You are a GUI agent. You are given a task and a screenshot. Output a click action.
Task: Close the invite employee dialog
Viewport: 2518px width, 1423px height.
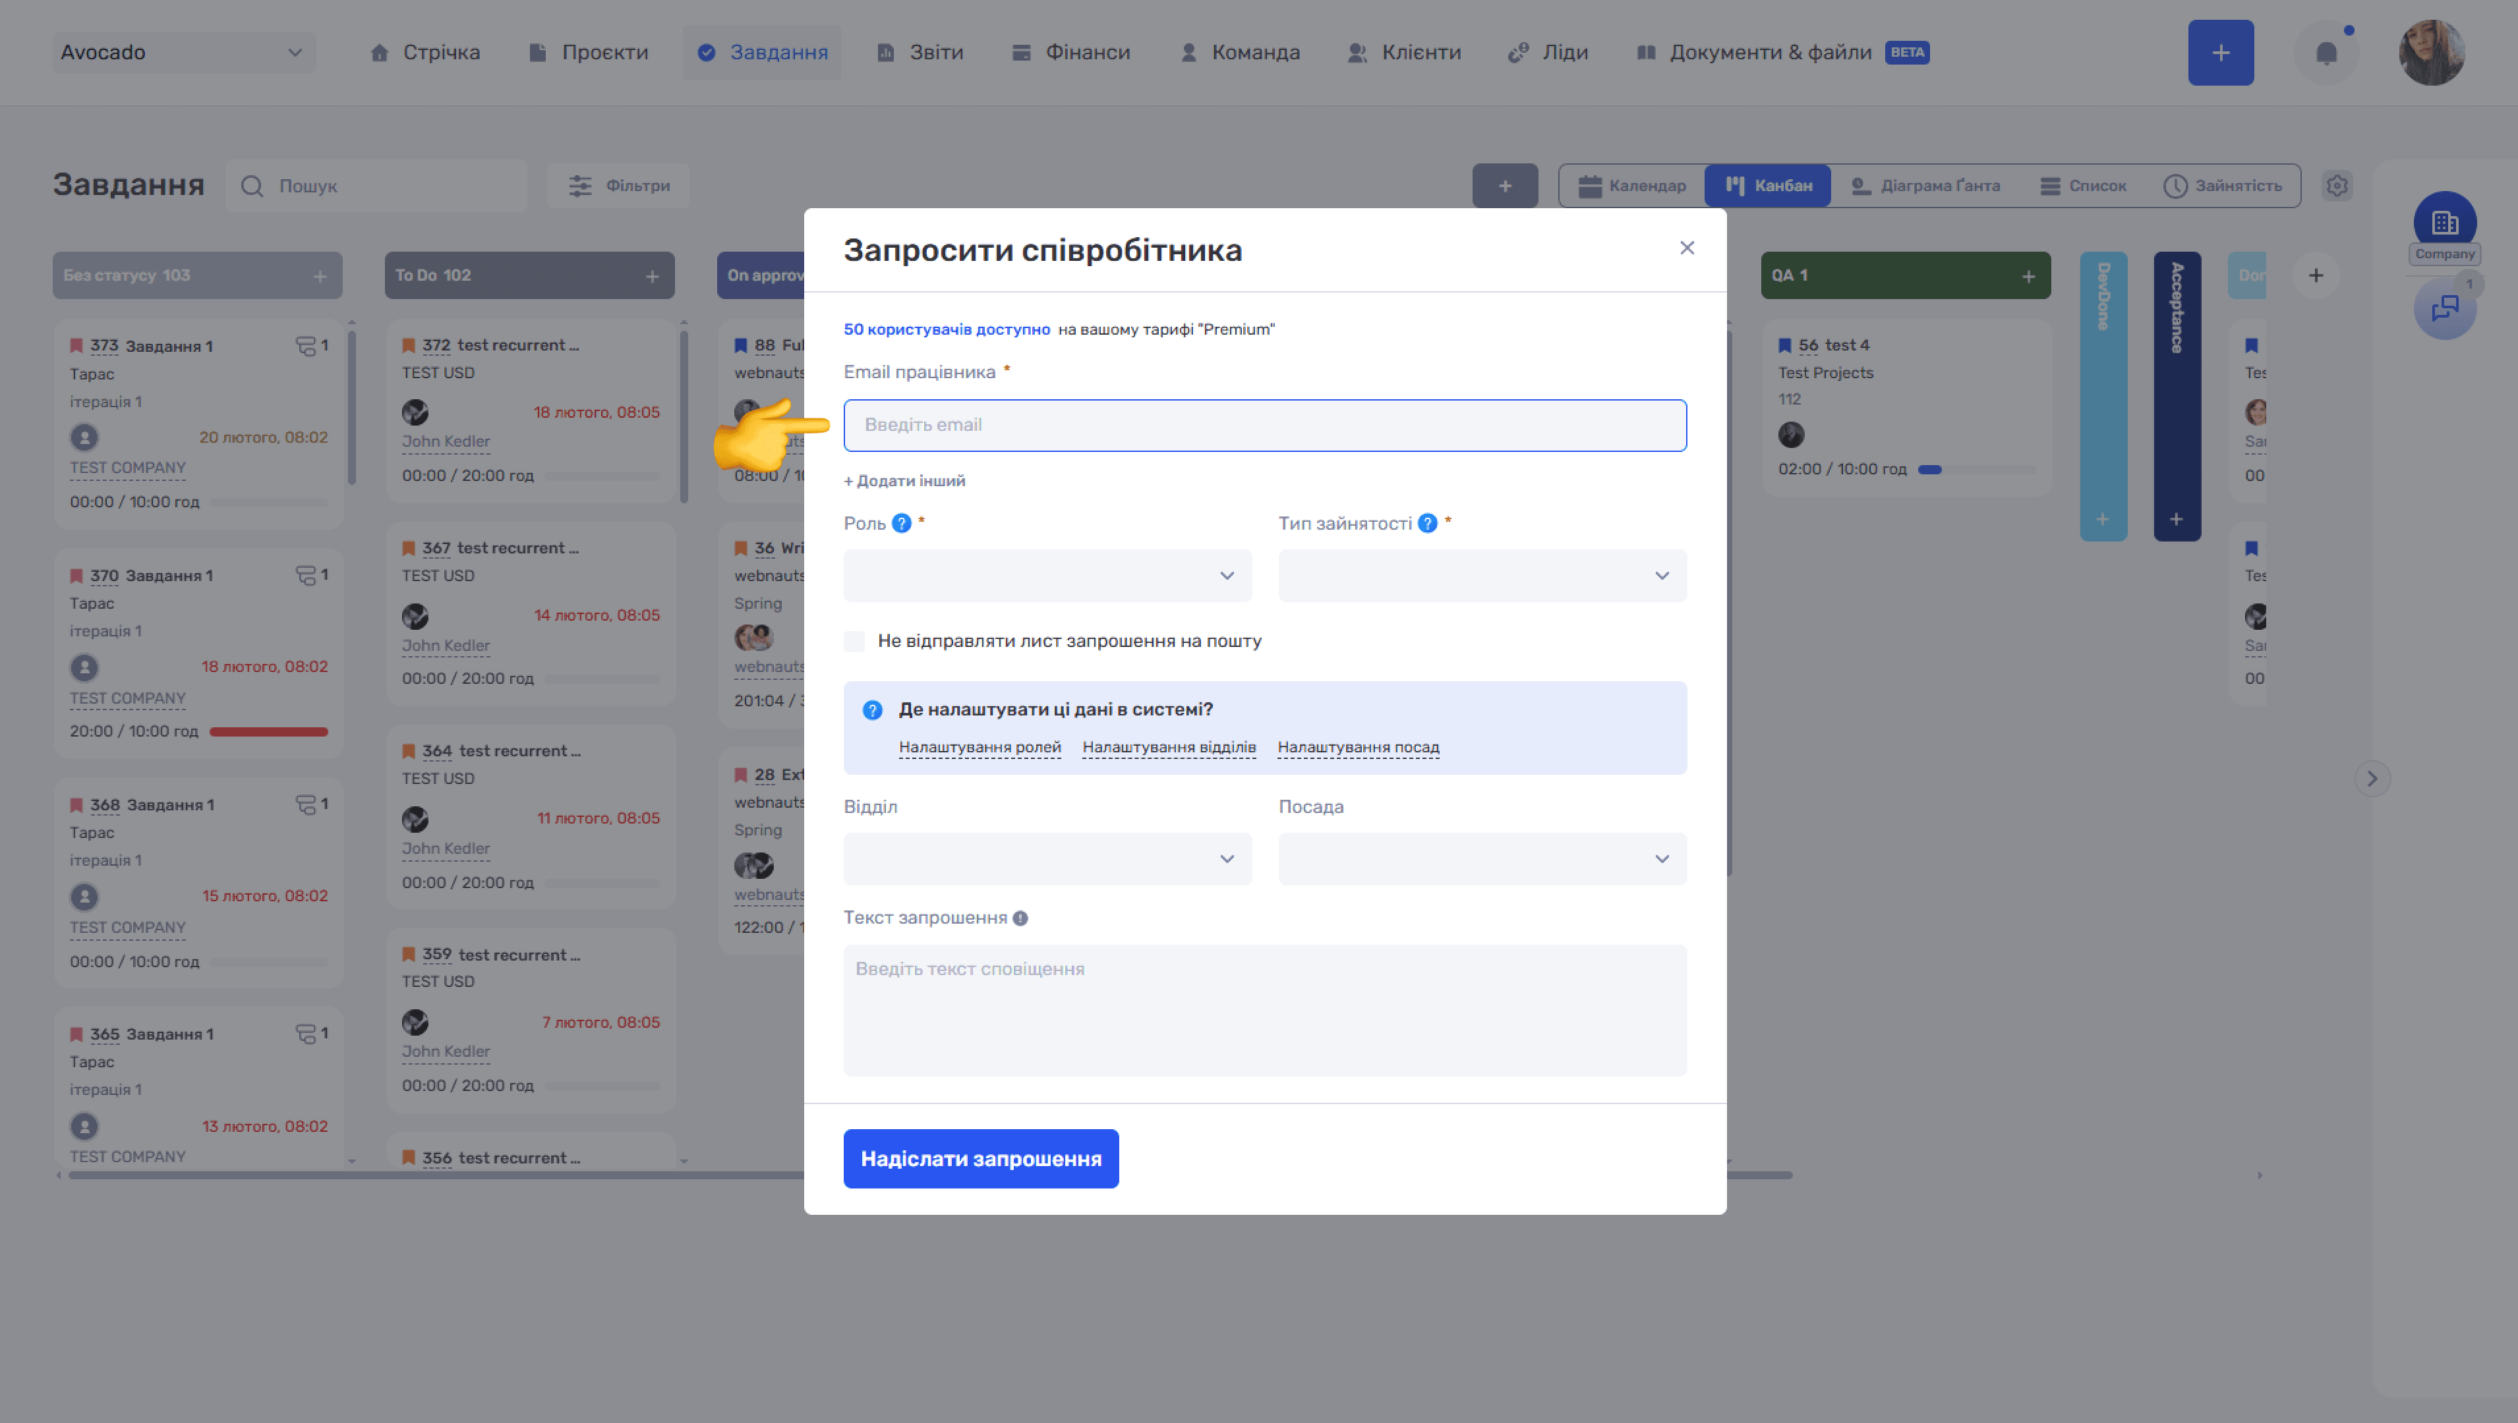(x=1687, y=248)
